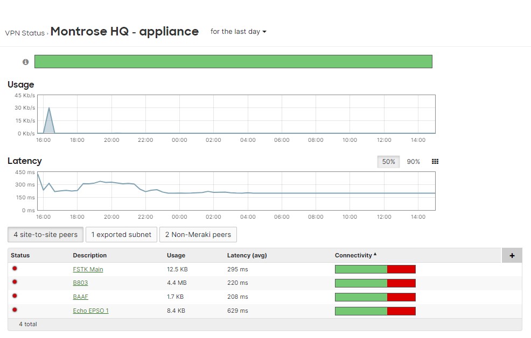Click the red status dot for Echo EPSO 1
This screenshot has height=338, width=531.
click(15, 310)
